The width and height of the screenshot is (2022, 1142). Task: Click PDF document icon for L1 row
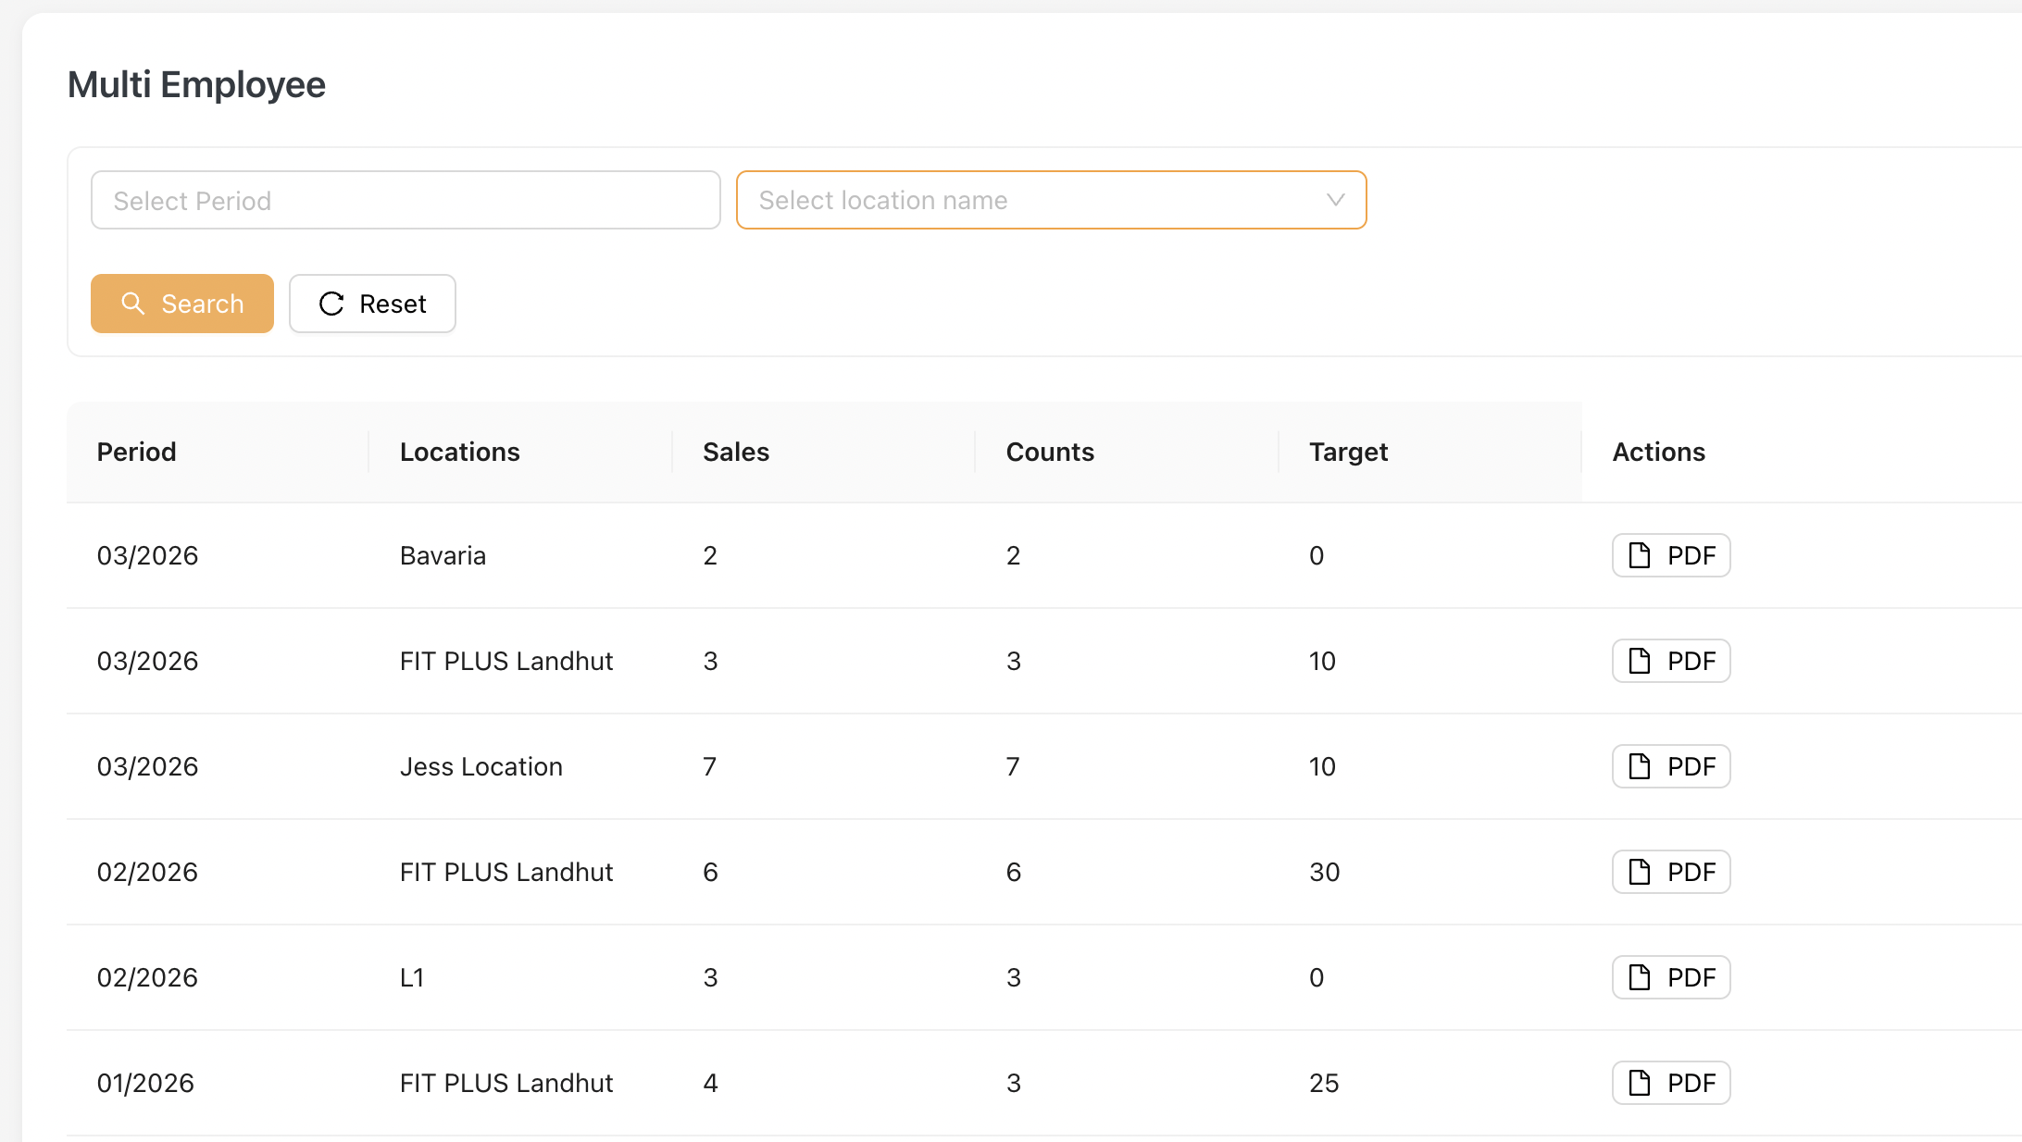pyautogui.click(x=1640, y=977)
